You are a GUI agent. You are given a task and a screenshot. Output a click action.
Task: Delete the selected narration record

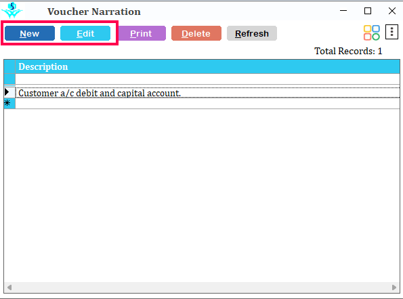tap(196, 33)
